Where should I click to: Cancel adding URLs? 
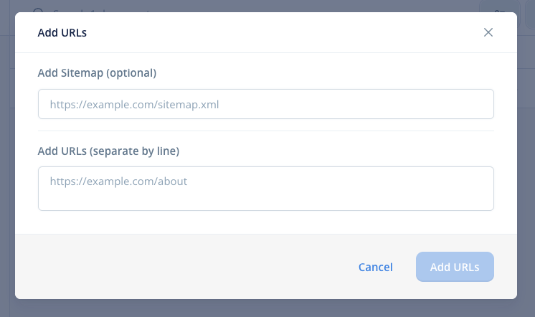(375, 267)
